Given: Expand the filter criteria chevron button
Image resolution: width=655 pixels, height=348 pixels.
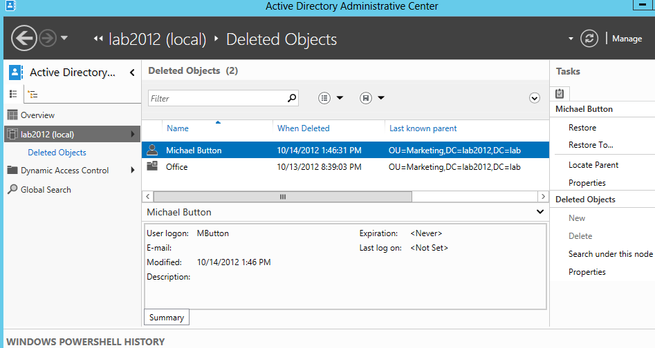Looking at the screenshot, I should pos(534,98).
